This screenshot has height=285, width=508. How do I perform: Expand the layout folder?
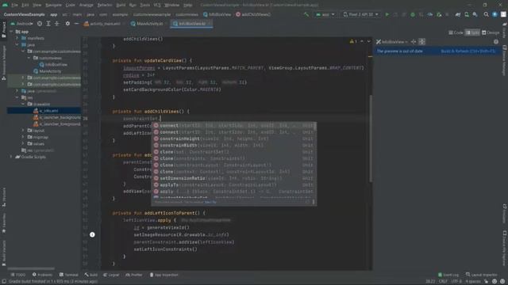point(23,131)
